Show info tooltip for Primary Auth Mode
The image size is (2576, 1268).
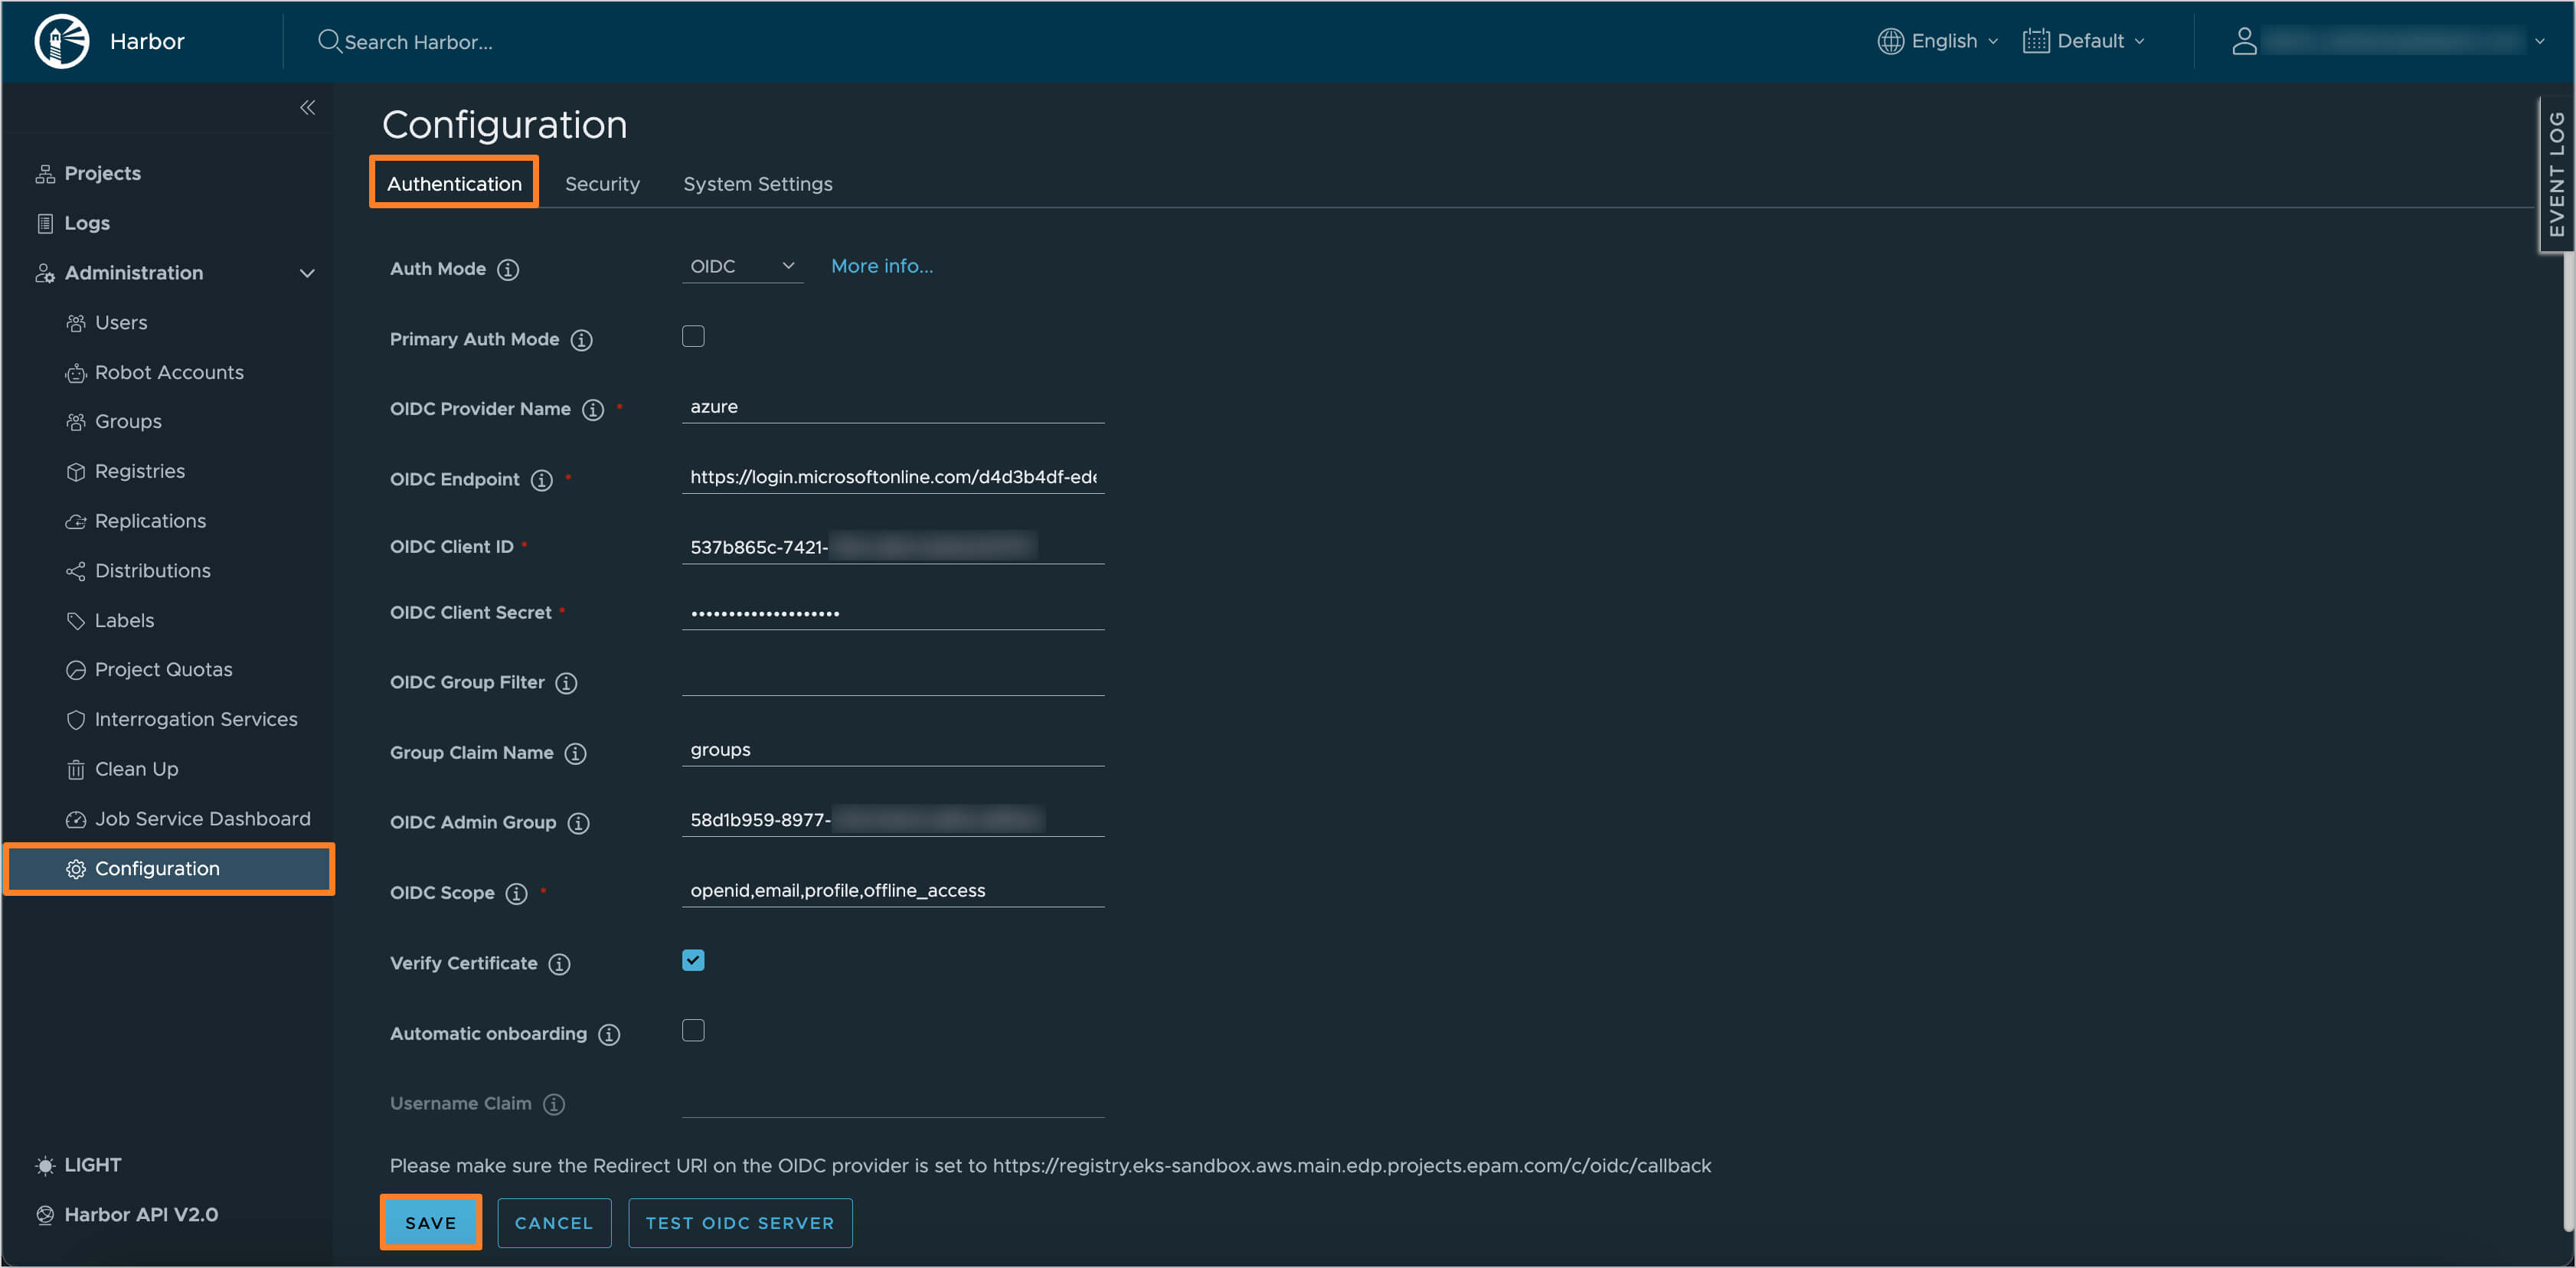(x=581, y=340)
